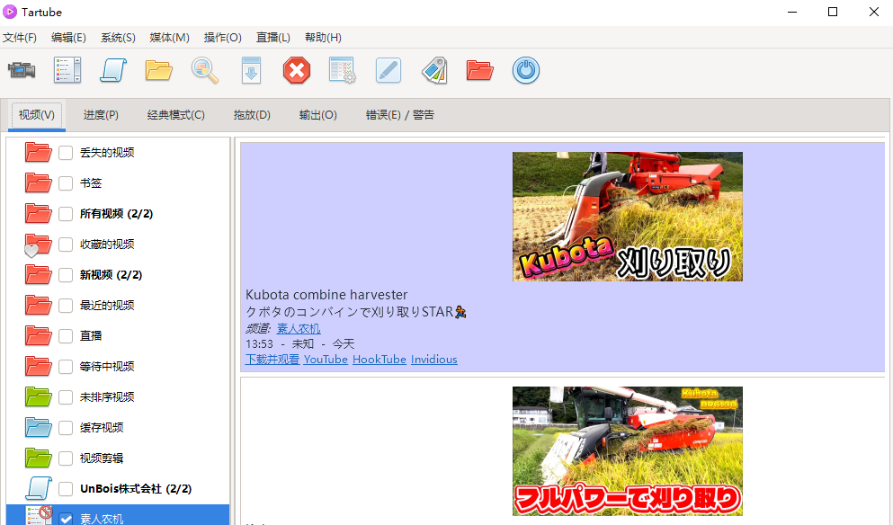893x525 pixels.
Task: Click the add playlist scroll icon
Action: pos(113,70)
